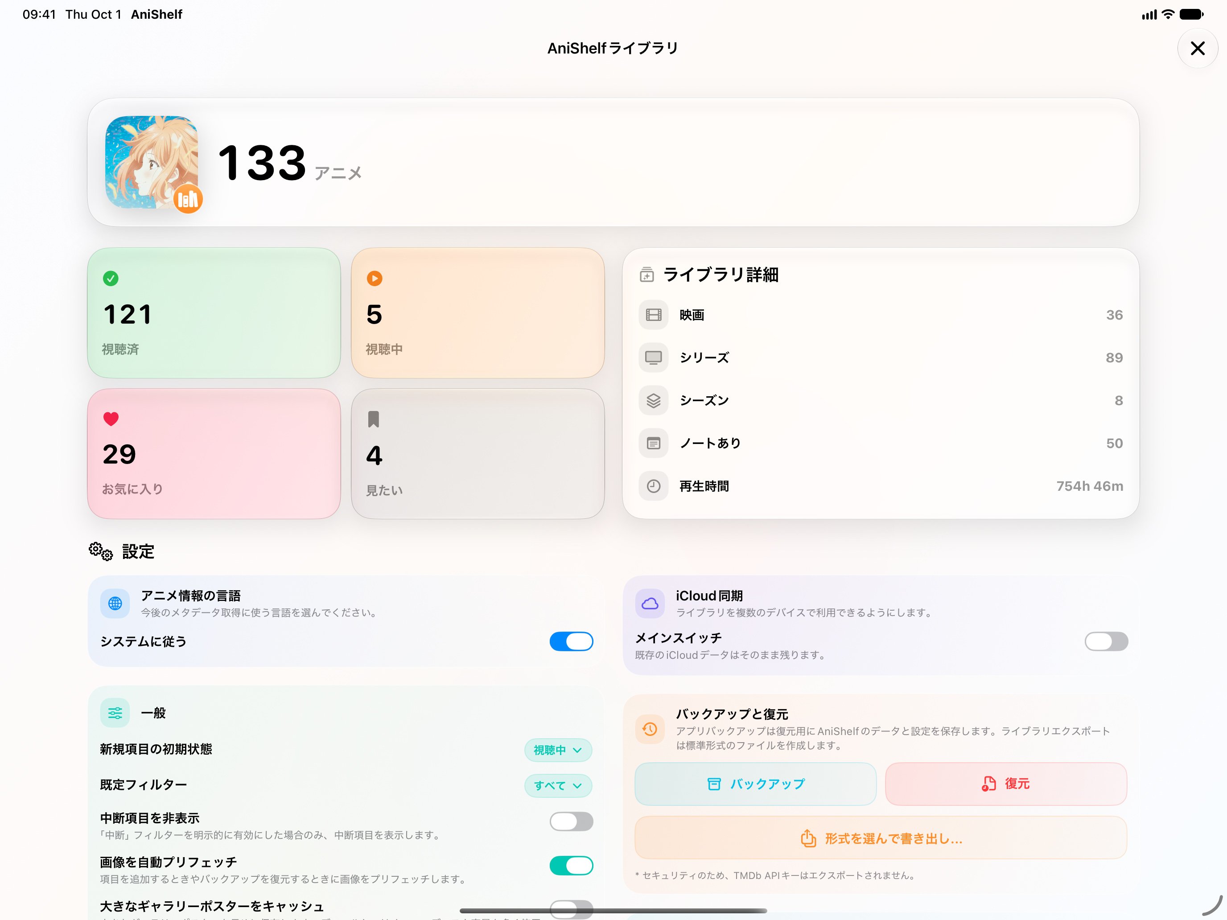This screenshot has width=1227, height=920.
Task: Click history icon in バックアップと復元
Action: coord(650,729)
